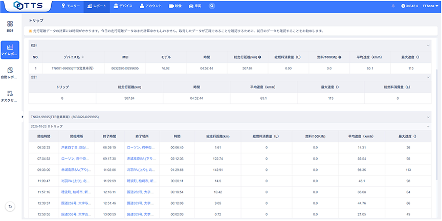This screenshot has width=442, height=221.
Task: Open タスクセンター in the sidebar
Action: point(10,96)
